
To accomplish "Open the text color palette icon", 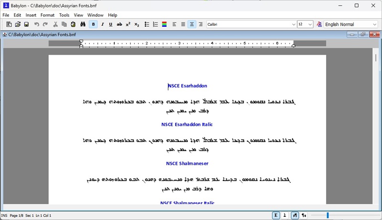I will pos(164,24).
